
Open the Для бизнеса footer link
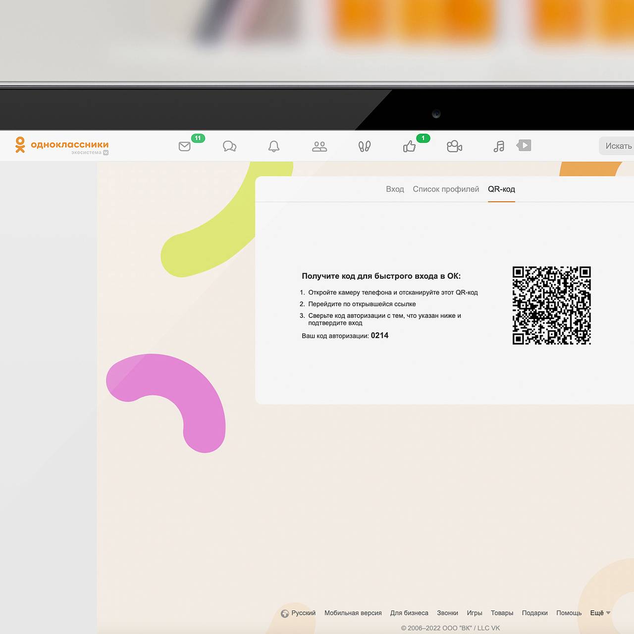pyautogui.click(x=409, y=613)
